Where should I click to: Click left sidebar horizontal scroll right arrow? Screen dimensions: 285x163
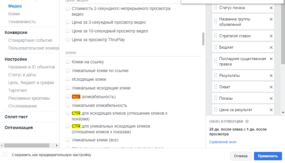tap(57, 146)
